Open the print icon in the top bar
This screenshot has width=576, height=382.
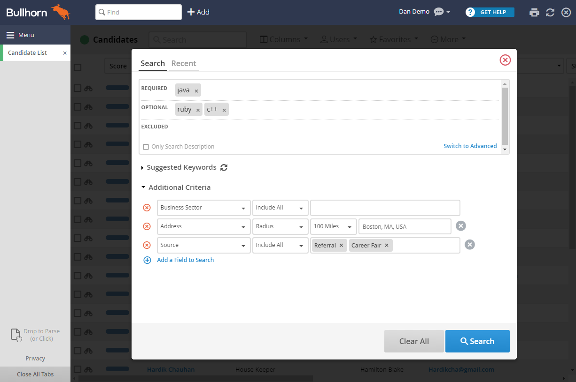[534, 12]
